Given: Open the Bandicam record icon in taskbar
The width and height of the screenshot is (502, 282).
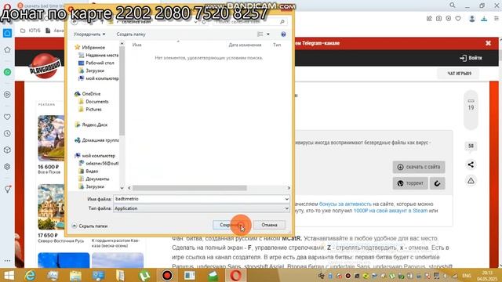Looking at the screenshot, I should (167, 275).
